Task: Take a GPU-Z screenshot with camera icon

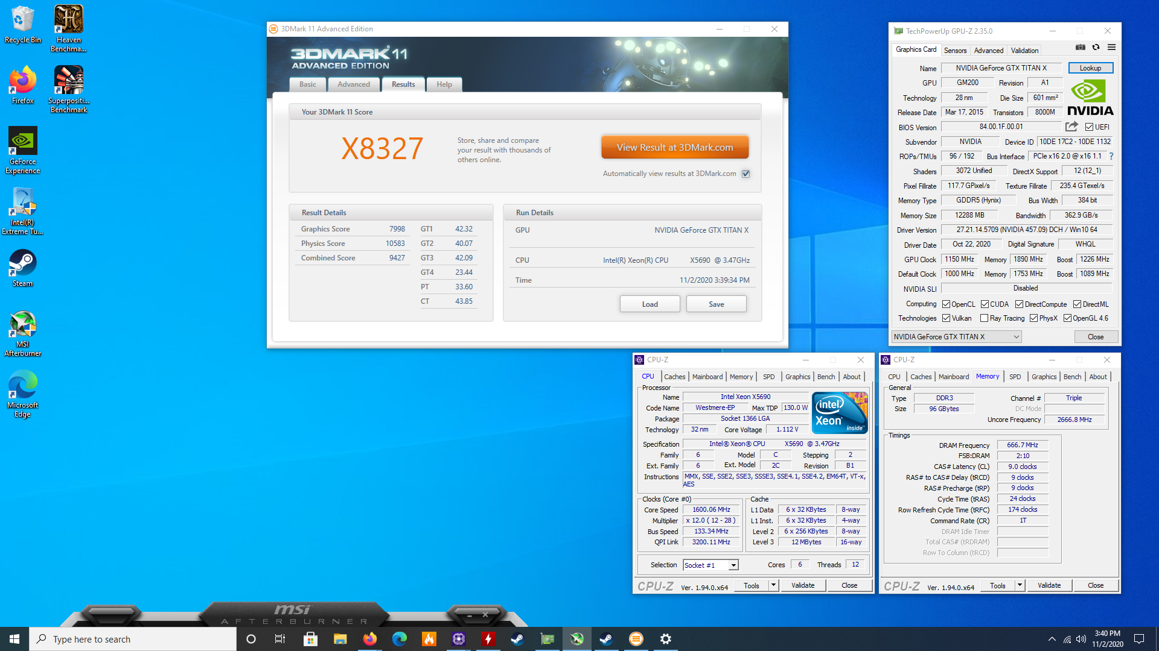Action: [x=1081, y=47]
